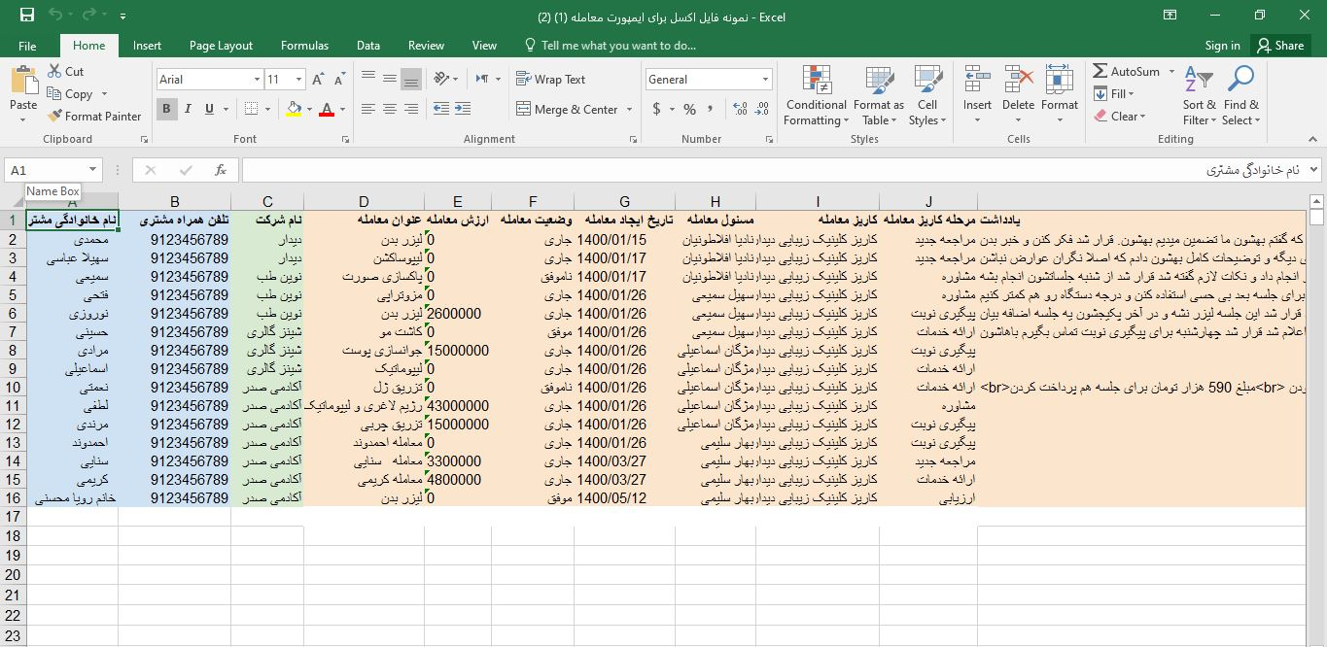Apply the red Font Color
Image resolution: width=1327 pixels, height=647 pixels.
(x=326, y=109)
